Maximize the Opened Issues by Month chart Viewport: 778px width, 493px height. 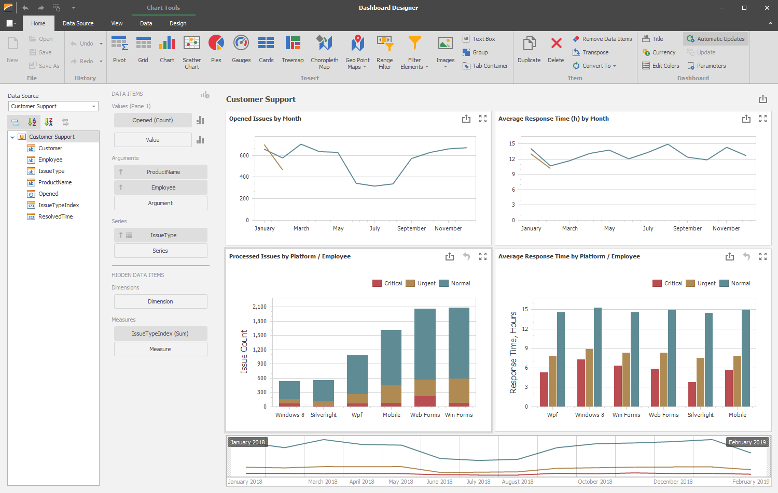coord(483,119)
